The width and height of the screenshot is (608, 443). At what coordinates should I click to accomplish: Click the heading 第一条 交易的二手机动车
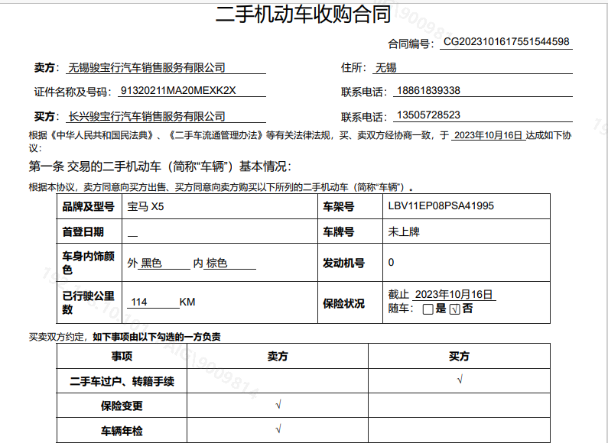click(x=95, y=167)
